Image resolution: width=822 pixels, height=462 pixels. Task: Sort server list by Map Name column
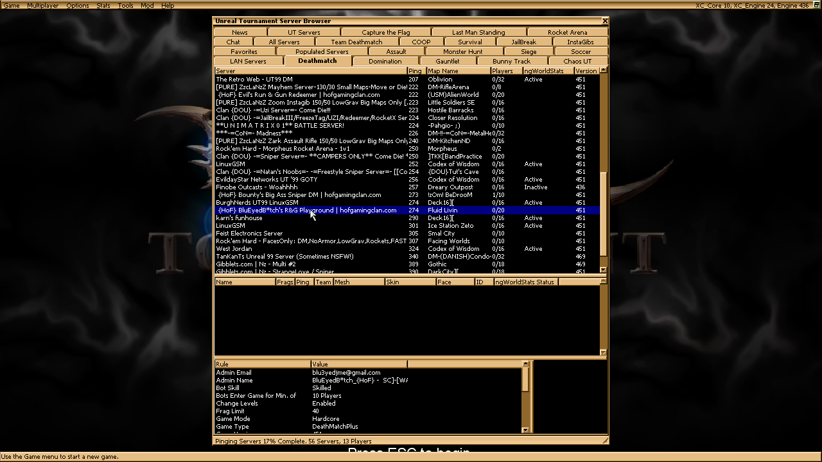point(458,71)
